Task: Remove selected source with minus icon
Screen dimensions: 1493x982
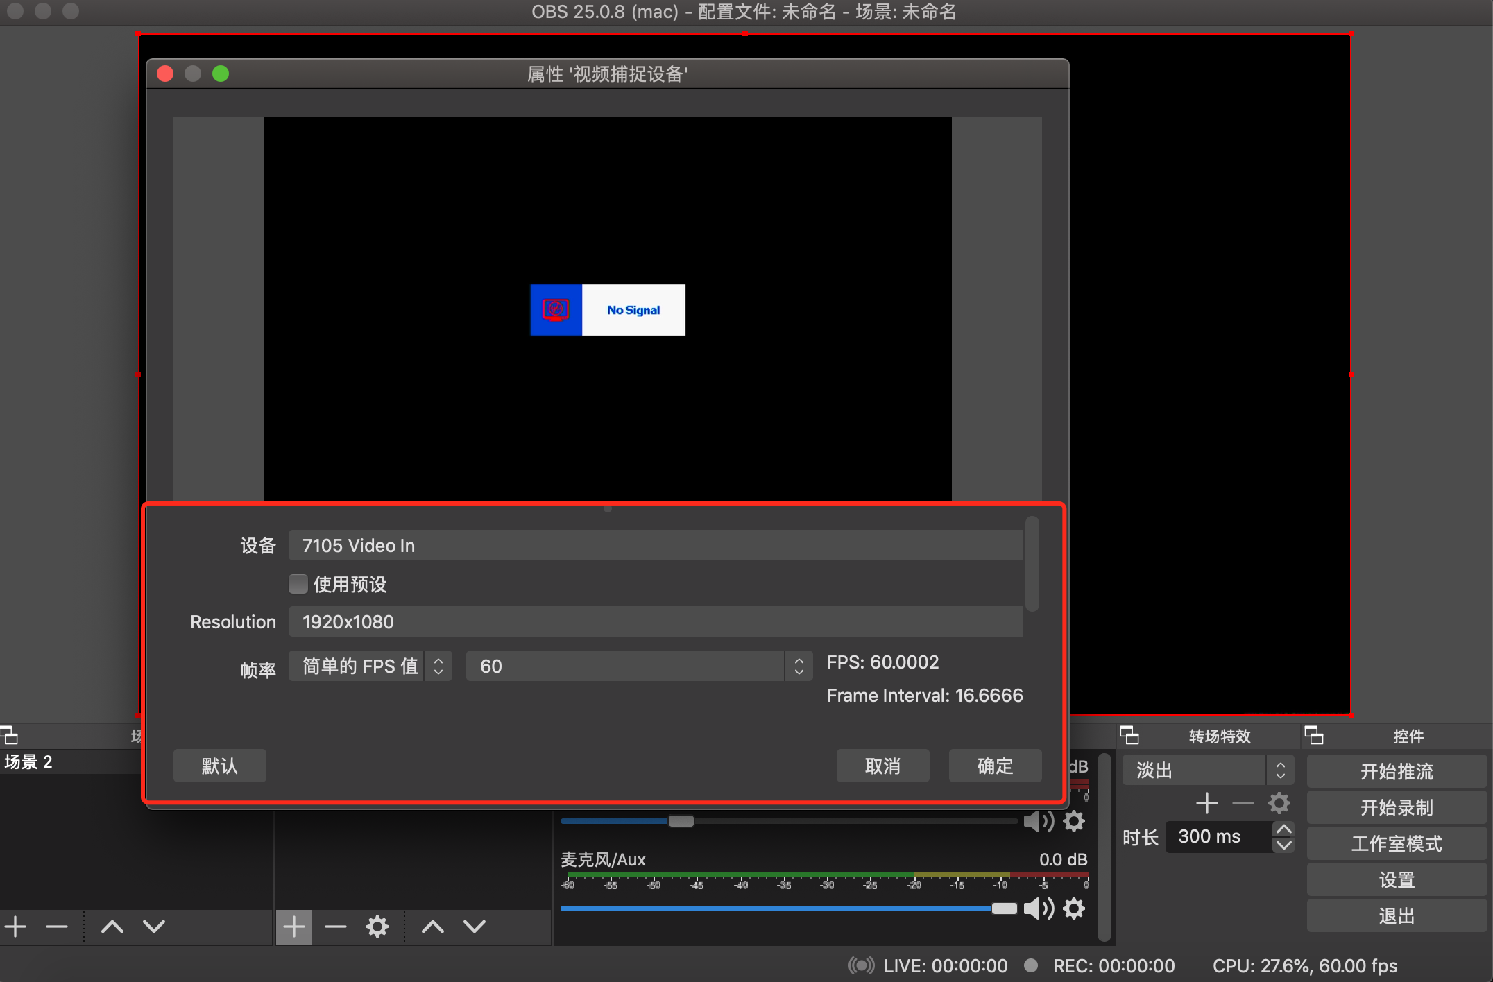Action: coord(335,927)
